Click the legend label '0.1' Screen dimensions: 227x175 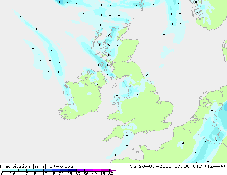click(4, 174)
